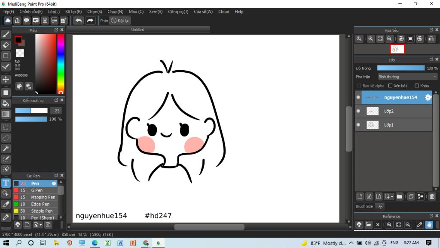Click the Redo arrow
The height and width of the screenshot is (248, 440).
click(x=90, y=21)
